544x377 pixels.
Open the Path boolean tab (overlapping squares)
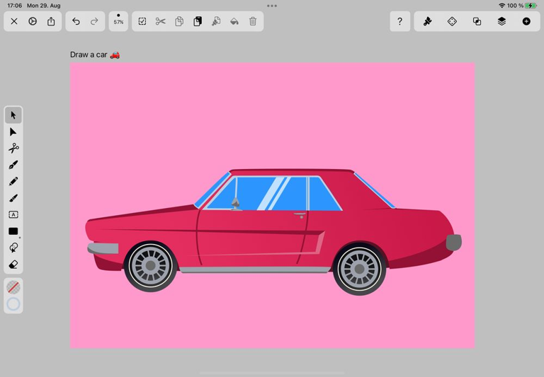pos(477,21)
